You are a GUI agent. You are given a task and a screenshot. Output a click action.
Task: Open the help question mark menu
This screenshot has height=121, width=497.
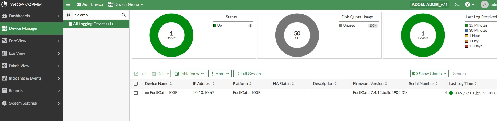pyautogui.click(x=470, y=5)
